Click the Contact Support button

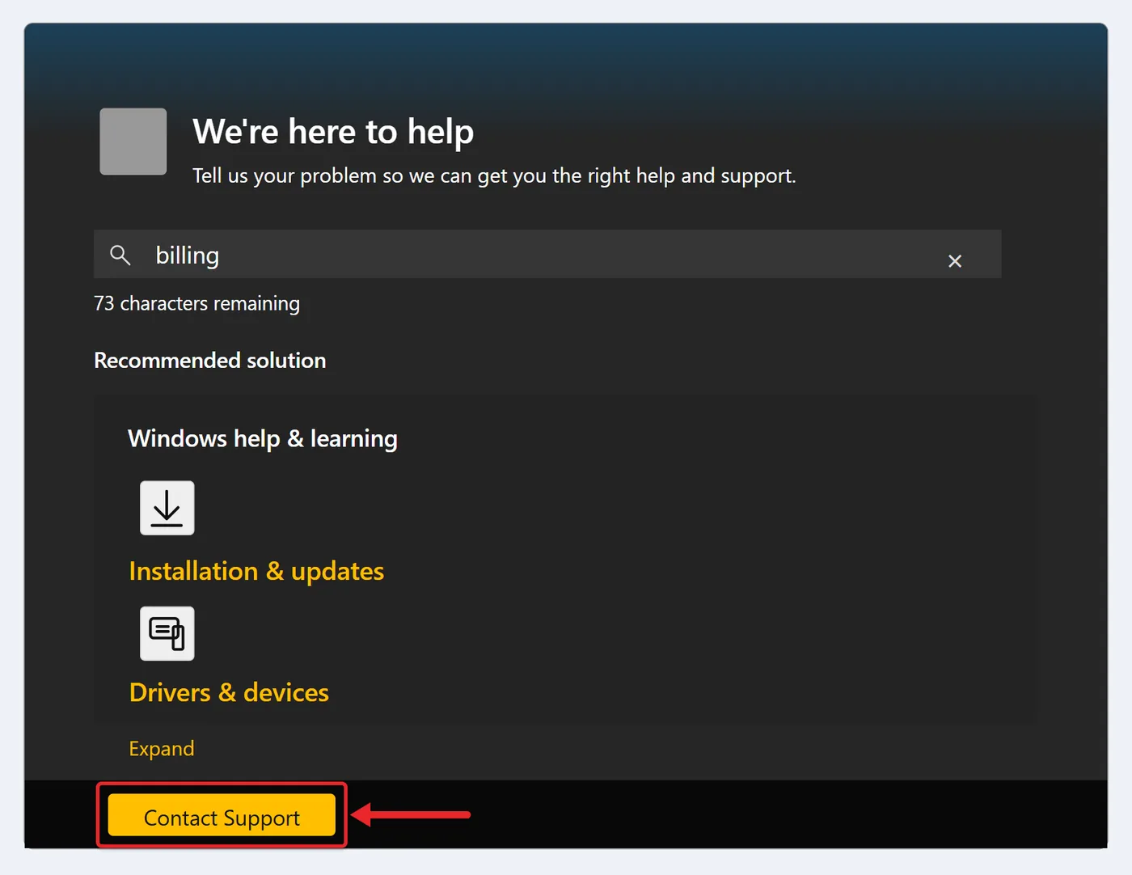[x=222, y=814]
